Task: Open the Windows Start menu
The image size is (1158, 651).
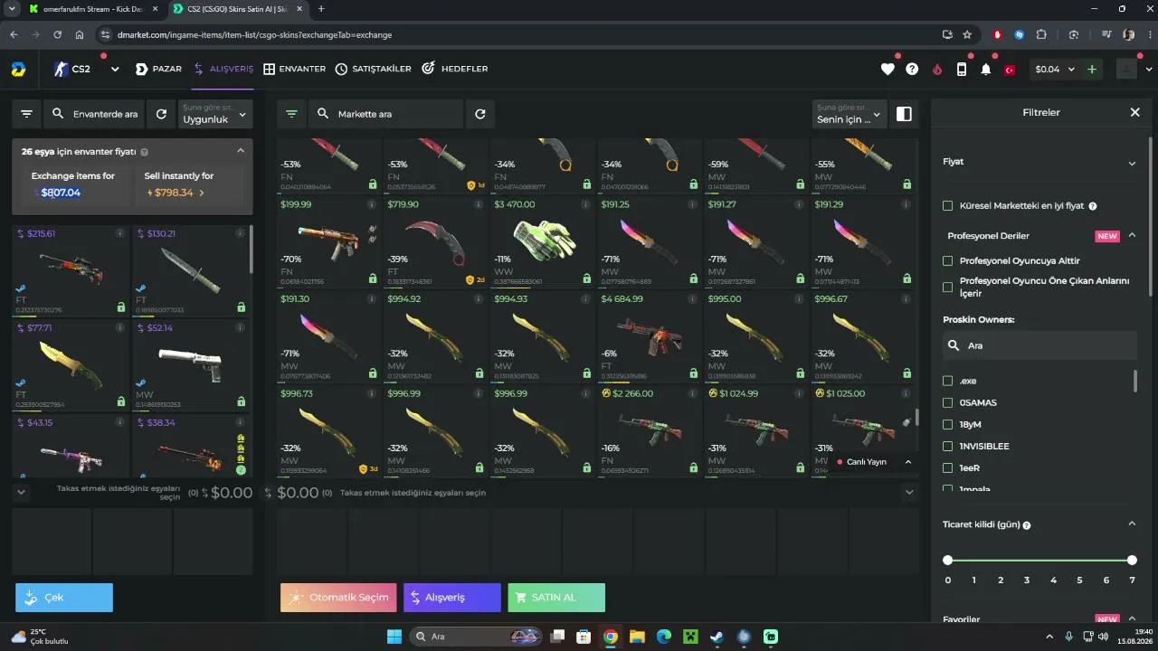Action: [x=394, y=637]
